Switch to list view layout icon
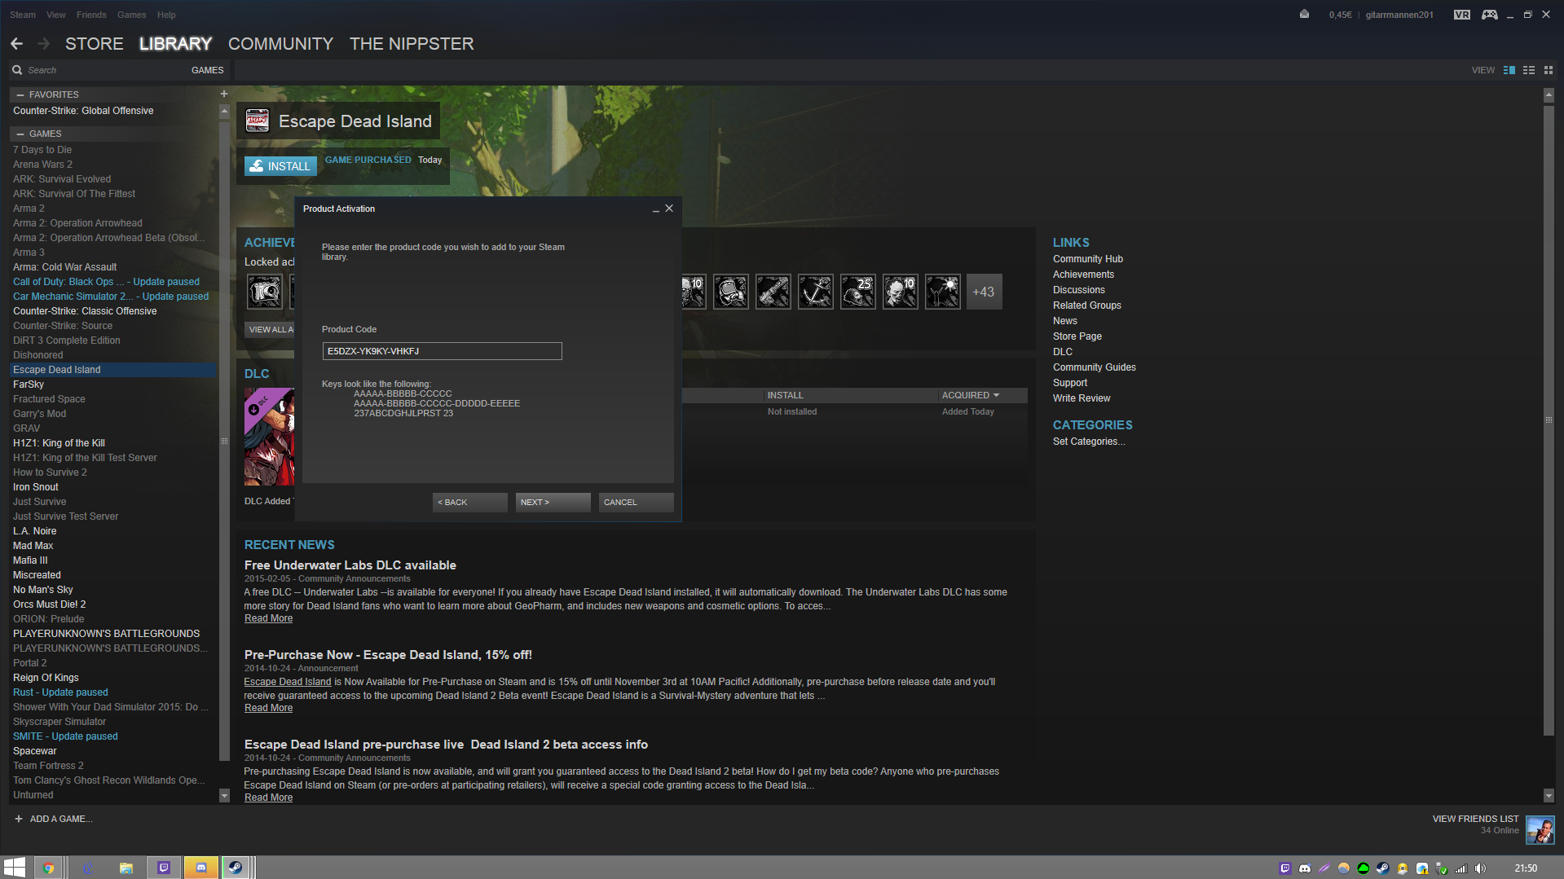Image resolution: width=1564 pixels, height=879 pixels. (1529, 70)
